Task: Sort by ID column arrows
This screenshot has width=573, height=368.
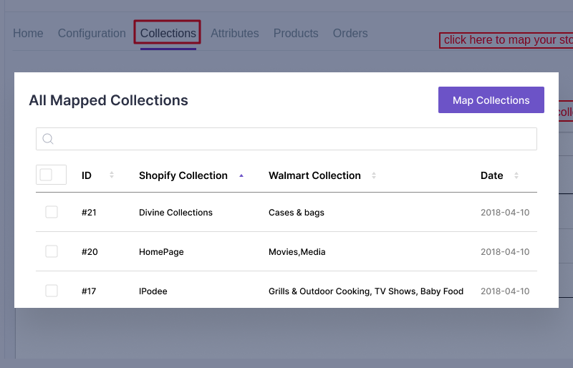Action: point(112,175)
